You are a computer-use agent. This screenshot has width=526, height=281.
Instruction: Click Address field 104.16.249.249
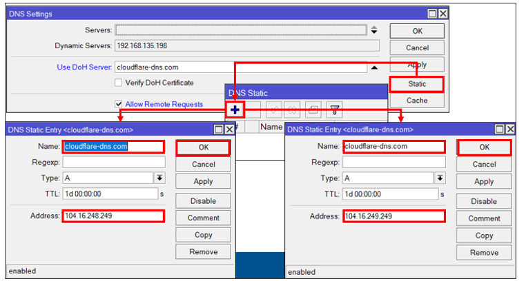tap(394, 216)
